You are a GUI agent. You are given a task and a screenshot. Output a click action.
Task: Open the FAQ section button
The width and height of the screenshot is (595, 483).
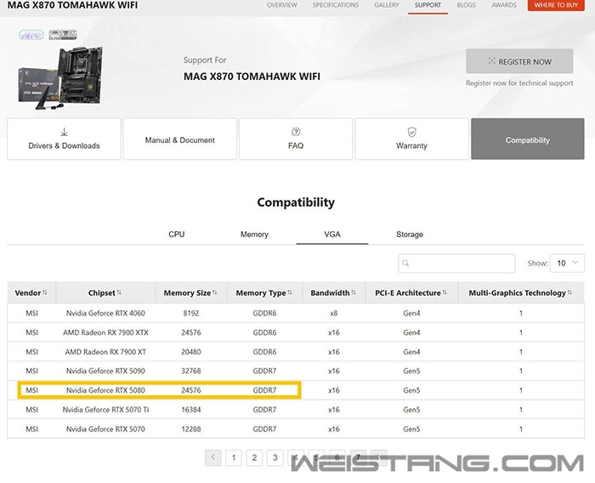[296, 139]
